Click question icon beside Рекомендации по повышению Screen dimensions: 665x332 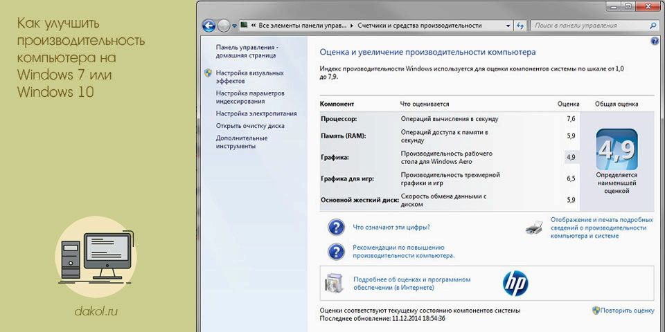tap(336, 252)
